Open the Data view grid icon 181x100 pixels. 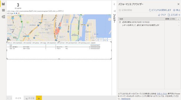pos(3,10)
